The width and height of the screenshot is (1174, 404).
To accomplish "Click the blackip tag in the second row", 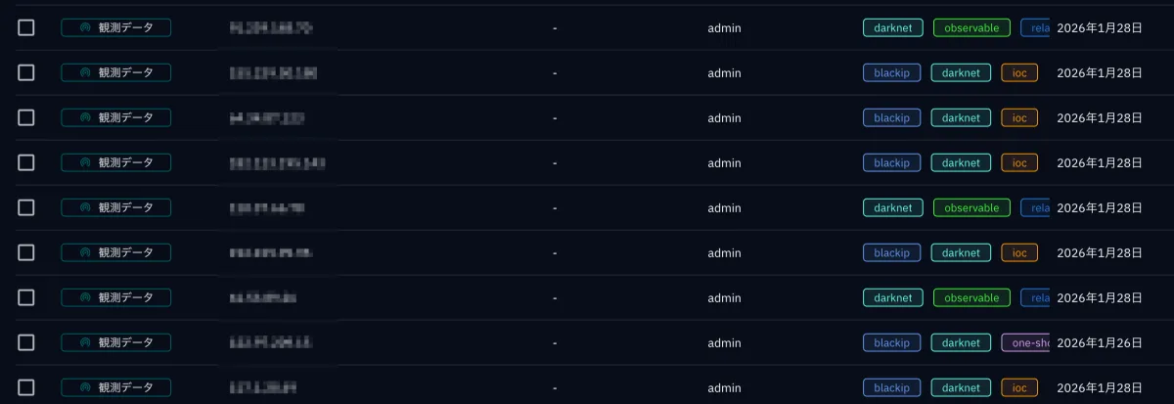I will [891, 73].
